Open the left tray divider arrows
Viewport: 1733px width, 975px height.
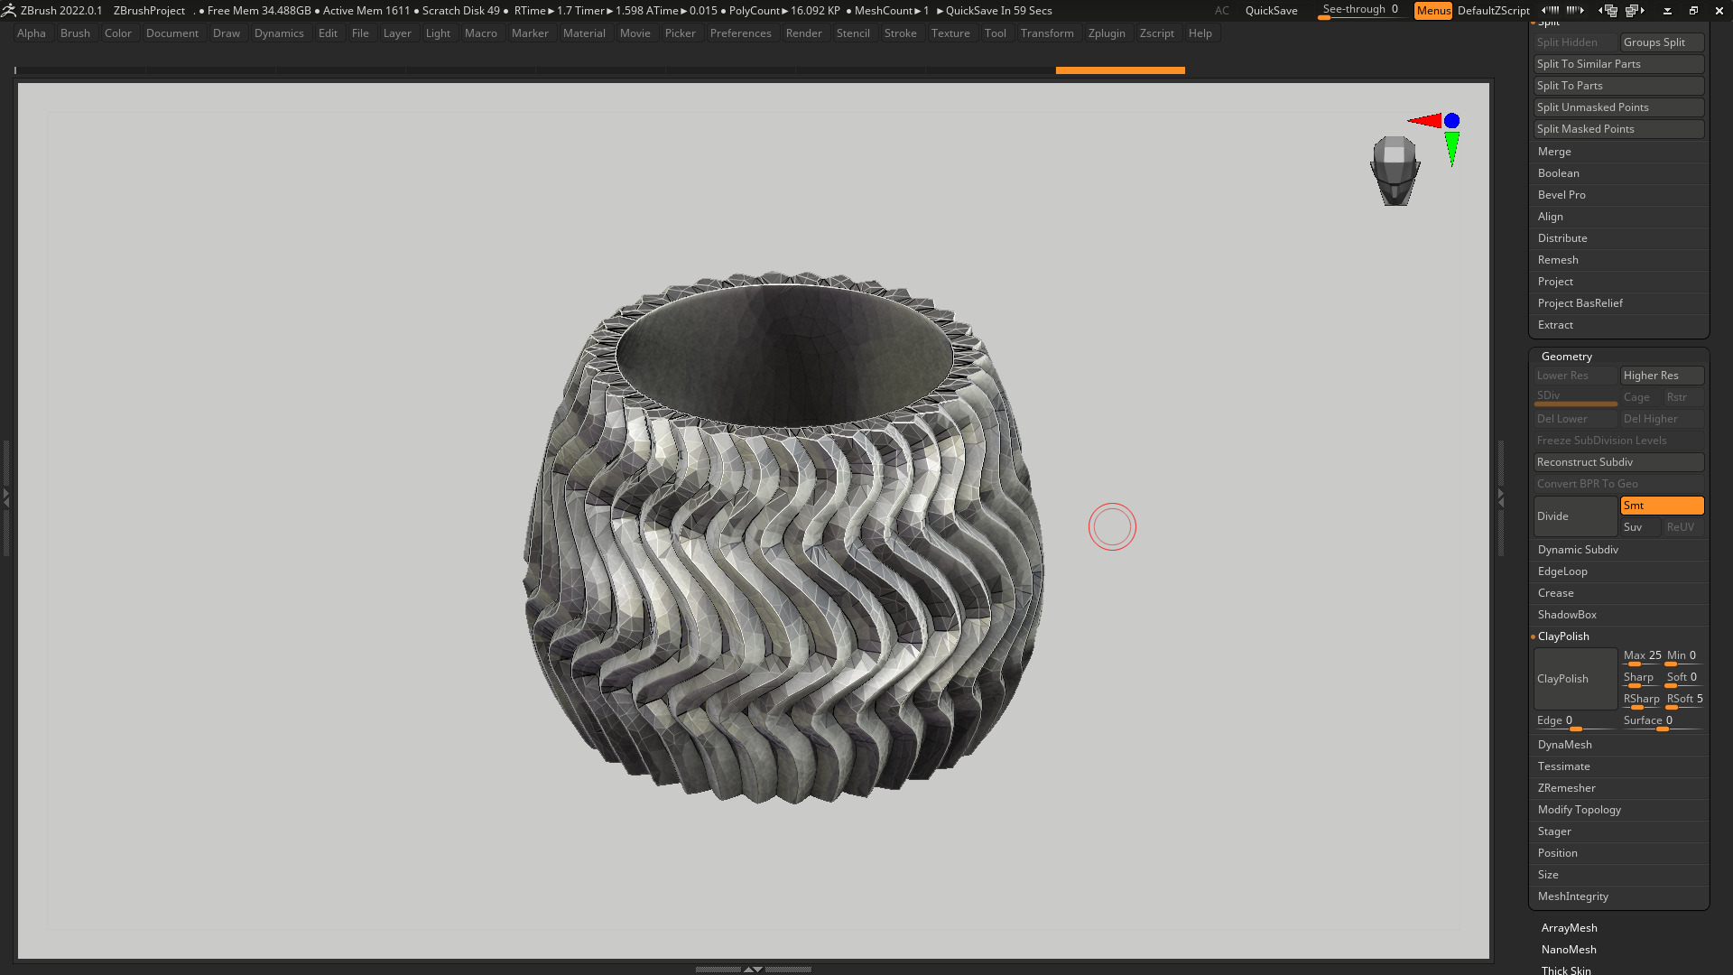5,497
